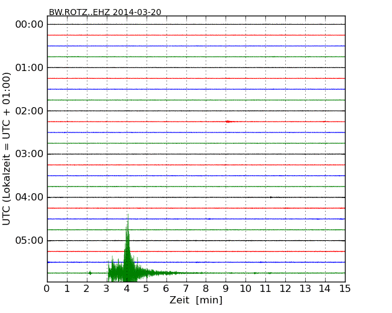The image size is (392, 313).
Task: Click x-axis tick label 13
Action: point(305,289)
